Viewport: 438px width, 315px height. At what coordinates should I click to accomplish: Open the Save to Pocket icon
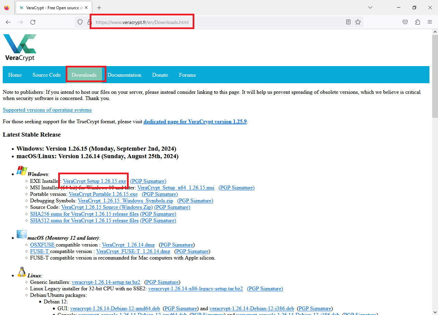(405, 22)
